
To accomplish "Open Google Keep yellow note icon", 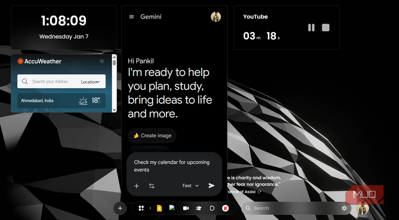I will pyautogui.click(x=159, y=208).
